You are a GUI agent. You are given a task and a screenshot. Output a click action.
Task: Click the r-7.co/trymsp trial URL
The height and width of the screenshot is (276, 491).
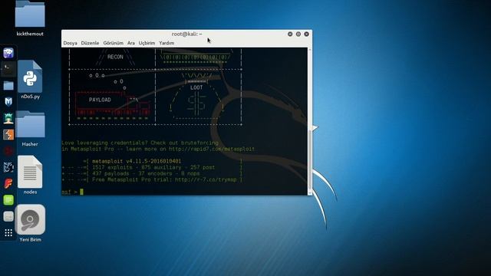coord(206,179)
